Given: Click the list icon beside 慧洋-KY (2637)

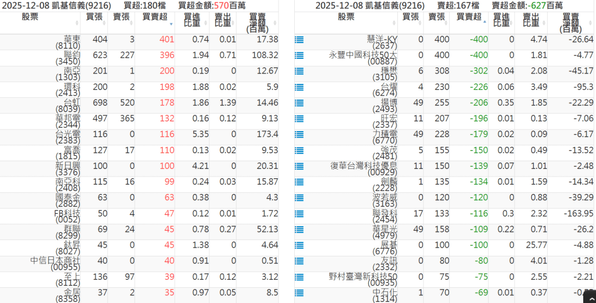Looking at the screenshot, I should tap(299, 40).
